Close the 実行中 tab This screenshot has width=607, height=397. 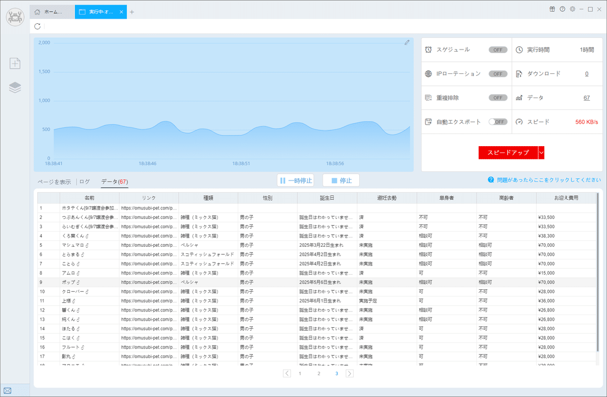click(121, 12)
